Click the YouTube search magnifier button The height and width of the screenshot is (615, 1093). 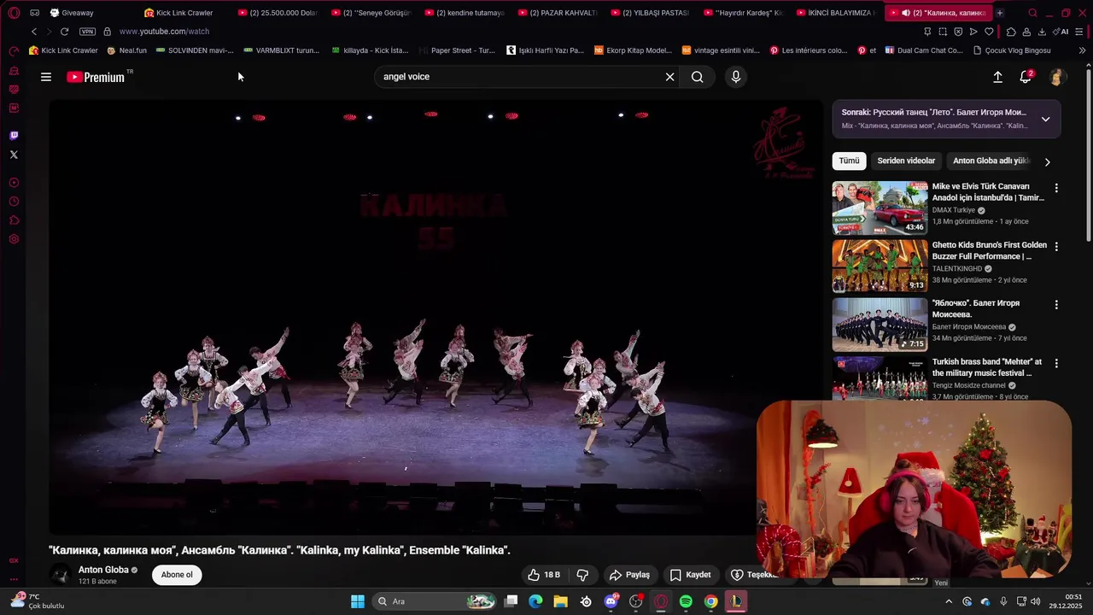coord(698,77)
